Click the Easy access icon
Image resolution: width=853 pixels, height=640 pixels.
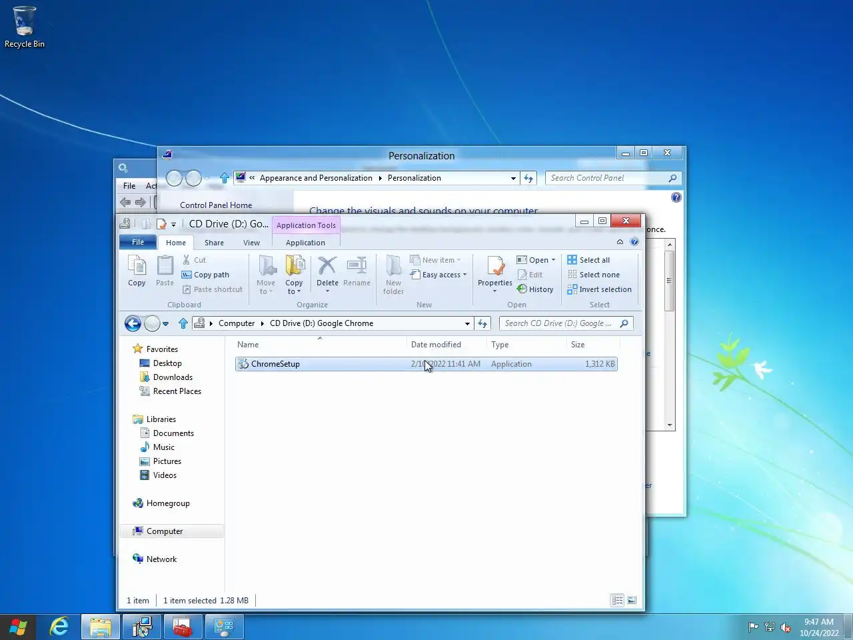pyautogui.click(x=415, y=275)
